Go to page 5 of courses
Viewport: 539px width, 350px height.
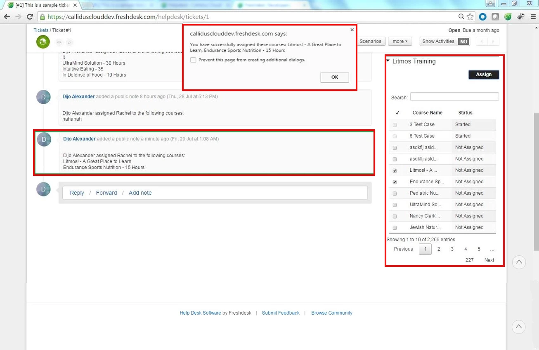pos(479,249)
